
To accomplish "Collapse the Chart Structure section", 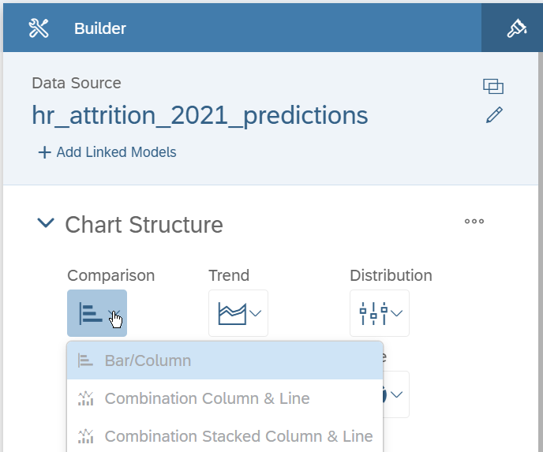I will coord(46,223).
